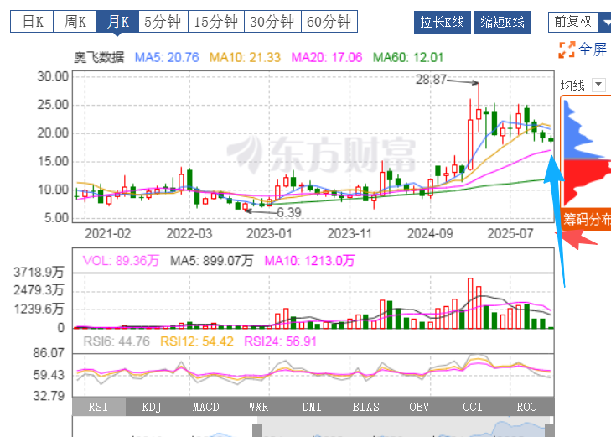Select the OBV indicator tab
The image size is (611, 437).
[419, 407]
